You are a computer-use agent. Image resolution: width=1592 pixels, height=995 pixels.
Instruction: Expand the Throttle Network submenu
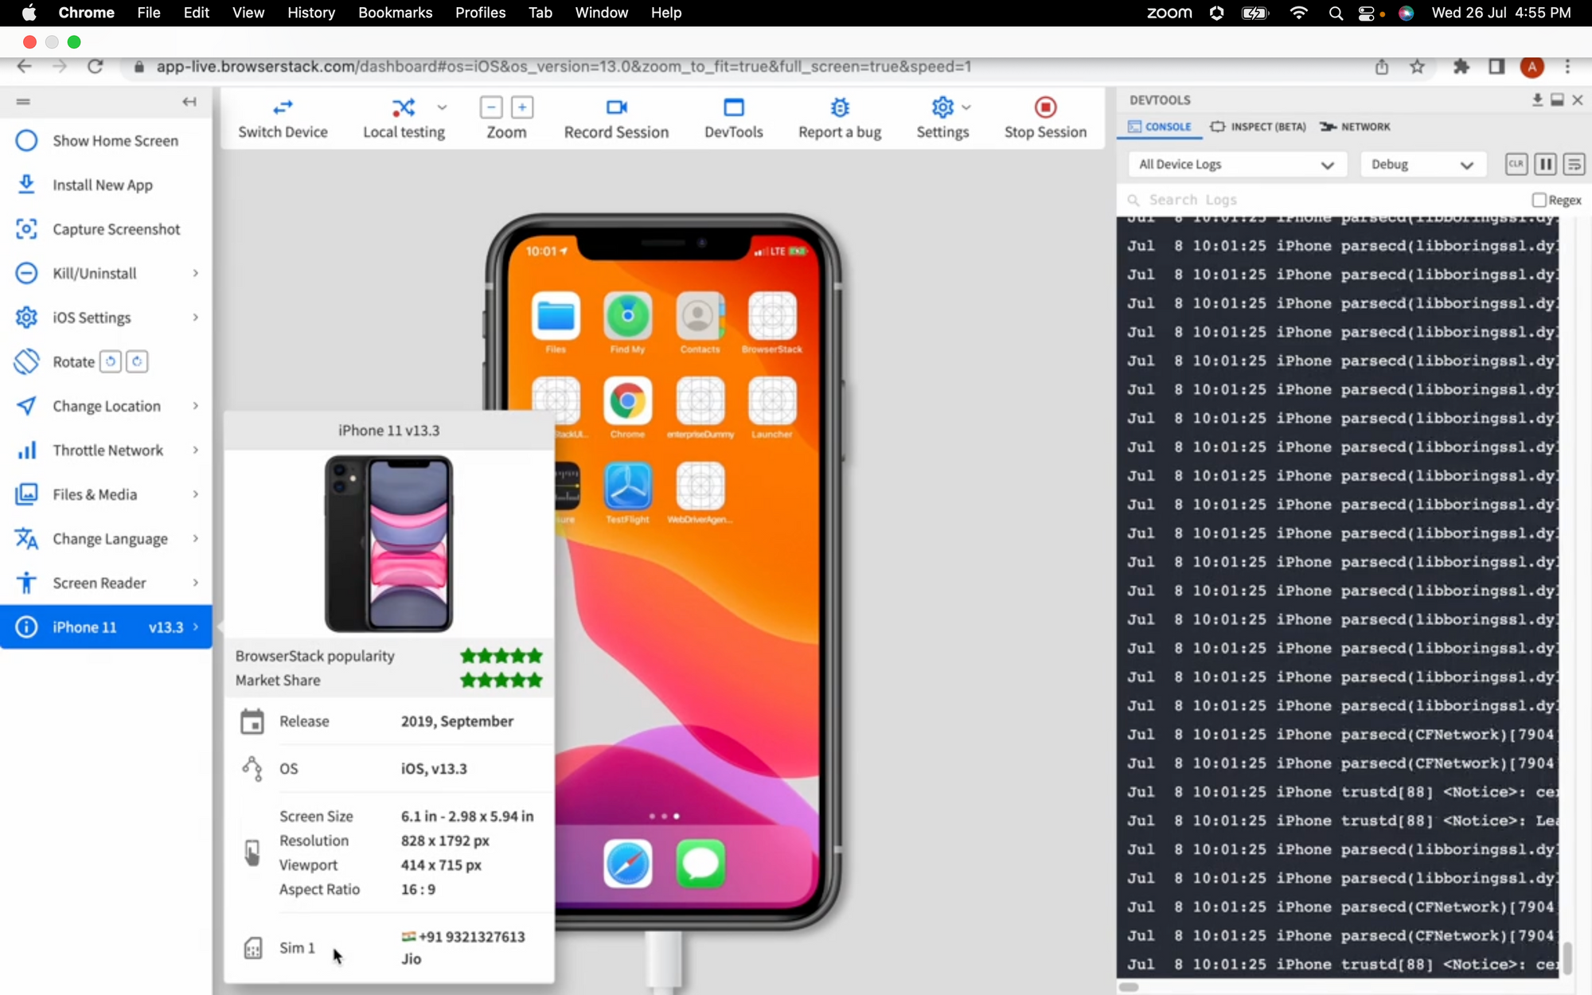pos(107,450)
